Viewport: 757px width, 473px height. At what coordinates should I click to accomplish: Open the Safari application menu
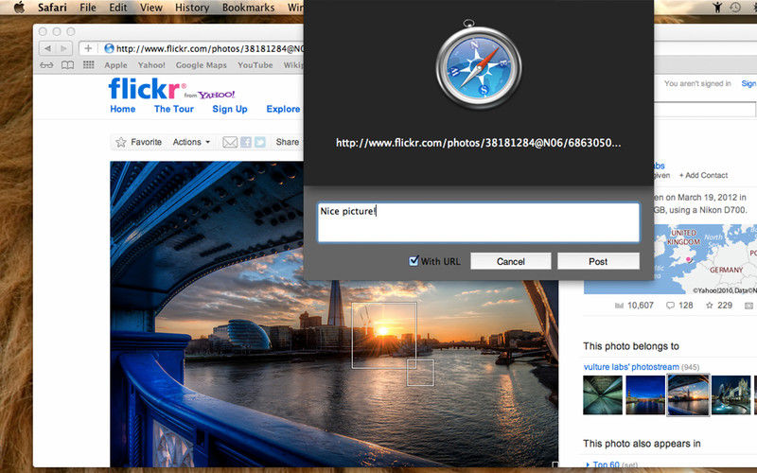[52, 8]
